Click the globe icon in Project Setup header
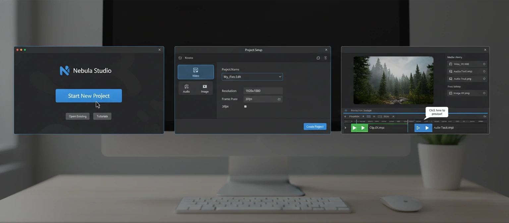The height and width of the screenshot is (223, 509). pos(318,58)
